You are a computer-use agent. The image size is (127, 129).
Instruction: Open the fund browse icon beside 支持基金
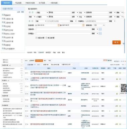pos(100,33)
